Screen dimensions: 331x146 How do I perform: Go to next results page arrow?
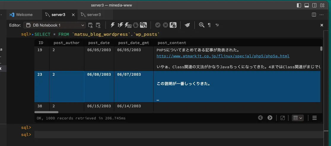coord(270,118)
